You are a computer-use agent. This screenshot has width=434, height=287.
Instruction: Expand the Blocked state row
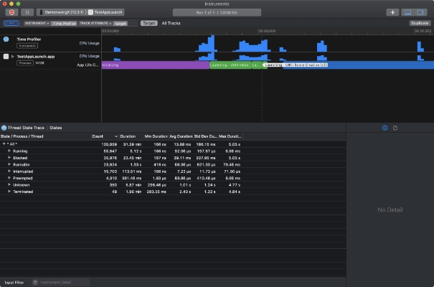tap(9, 157)
